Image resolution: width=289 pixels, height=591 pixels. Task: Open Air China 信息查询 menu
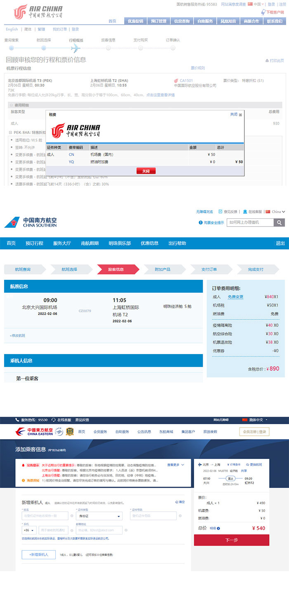click(x=182, y=21)
